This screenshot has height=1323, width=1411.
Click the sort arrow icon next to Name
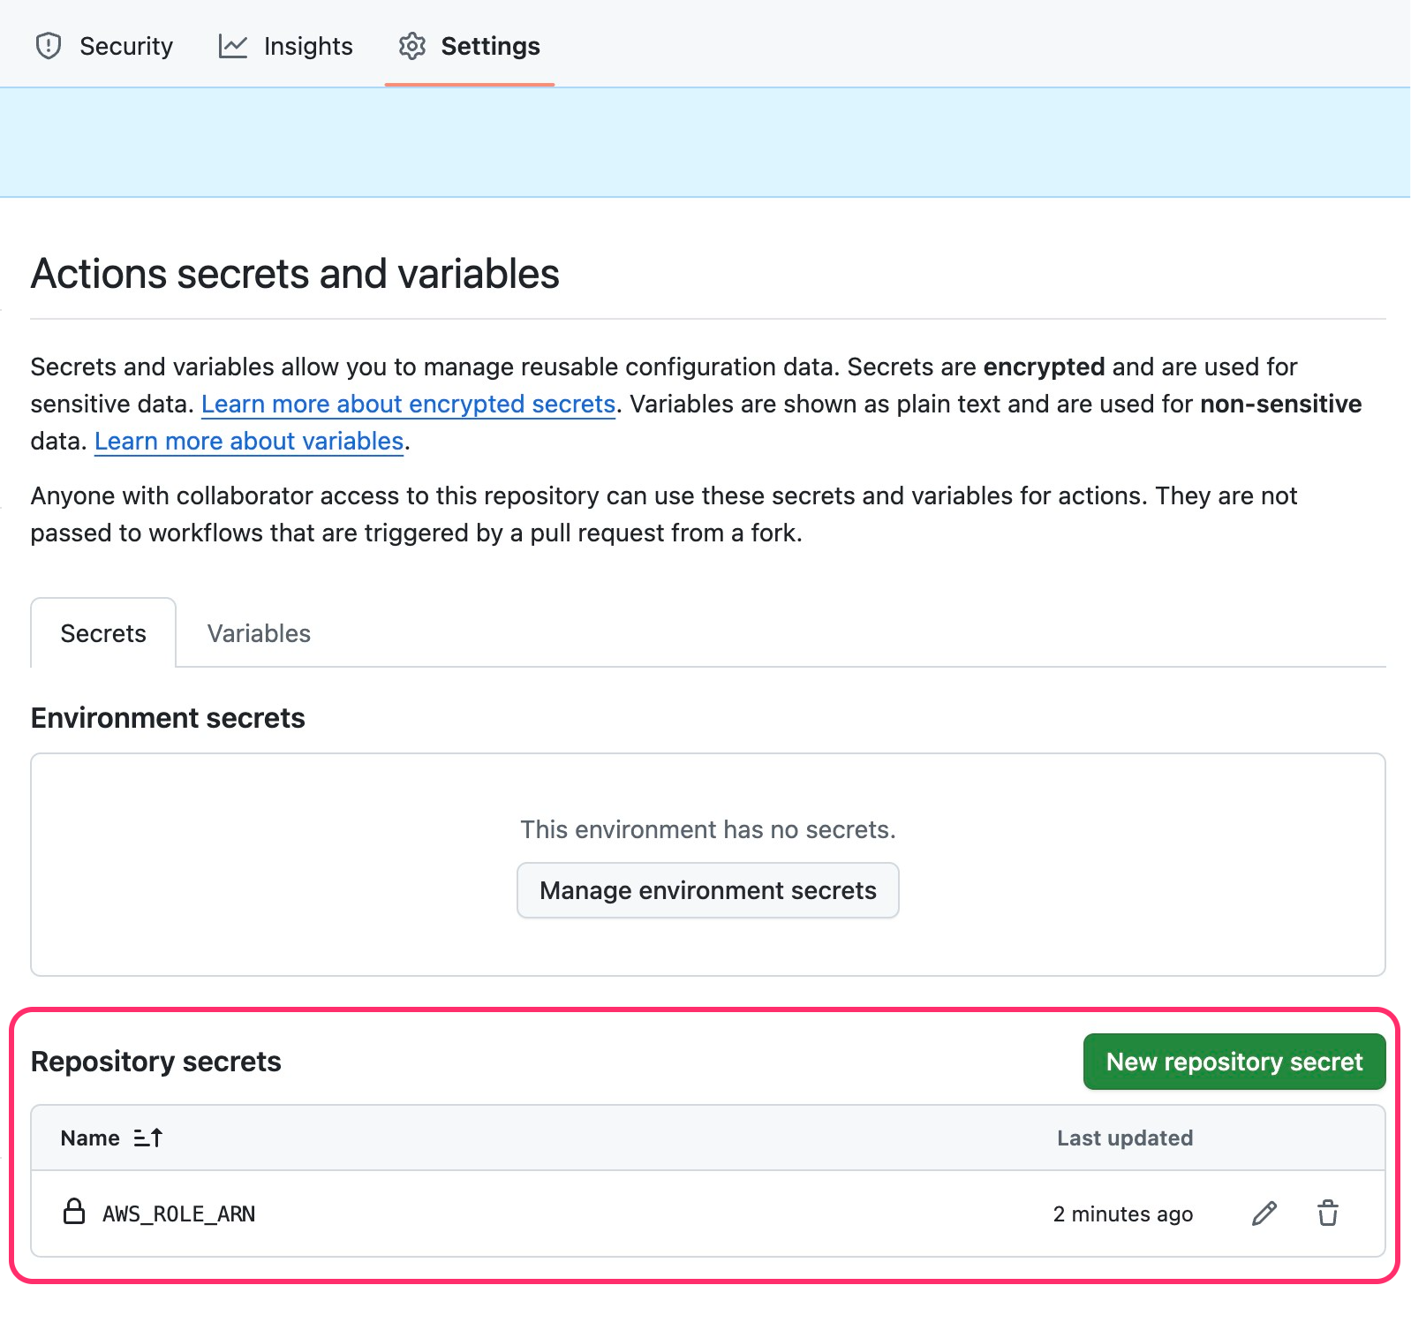[x=148, y=1138]
